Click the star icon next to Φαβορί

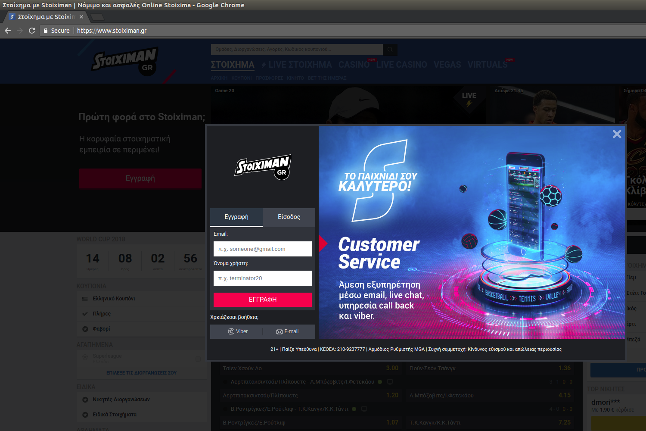click(x=85, y=329)
